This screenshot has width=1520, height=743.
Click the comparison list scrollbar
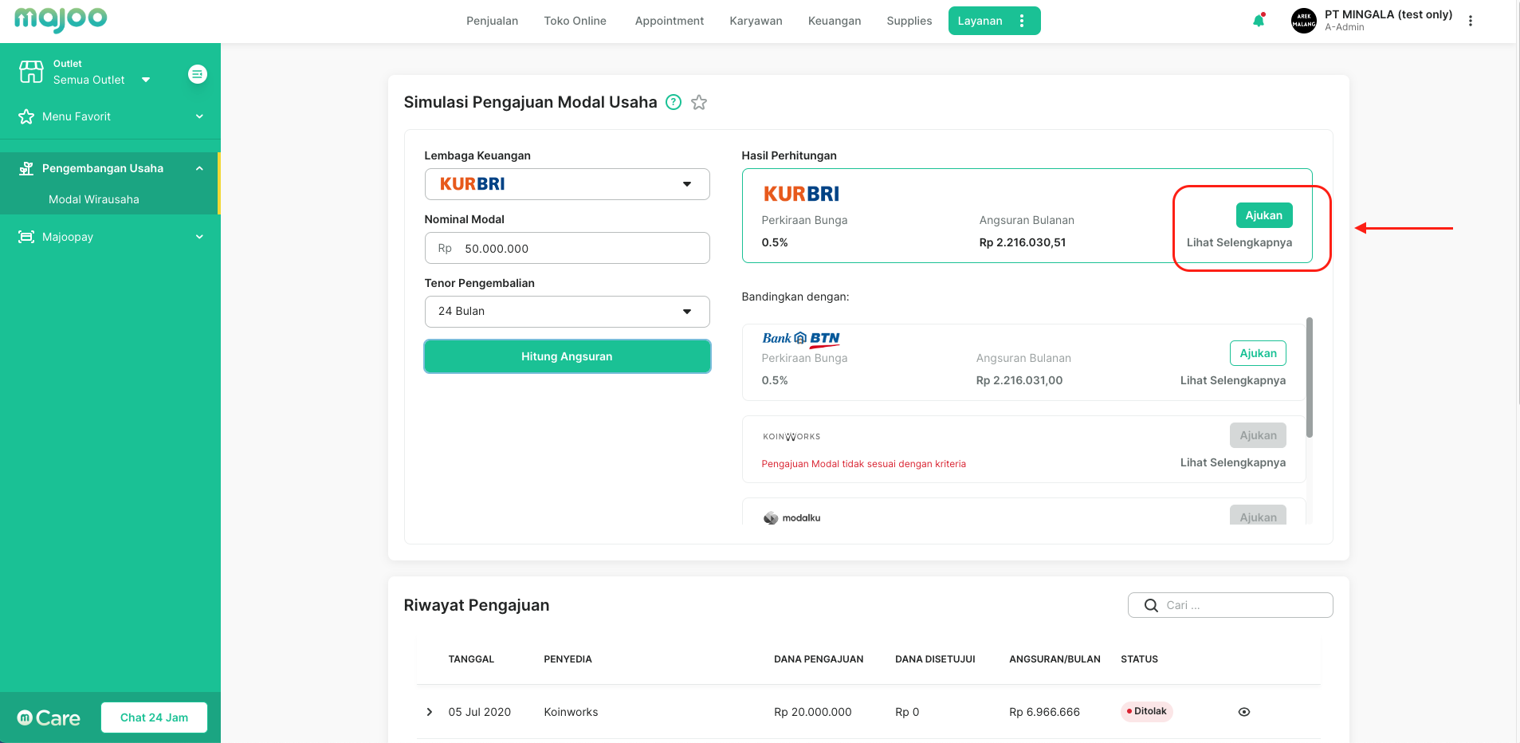click(1310, 377)
